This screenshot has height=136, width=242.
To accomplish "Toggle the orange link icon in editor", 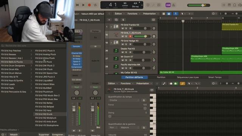I will pyautogui.click(x=182, y=83).
